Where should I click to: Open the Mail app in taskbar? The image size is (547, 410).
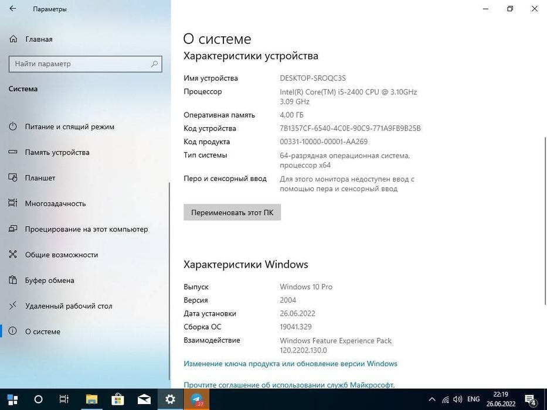coord(144,399)
